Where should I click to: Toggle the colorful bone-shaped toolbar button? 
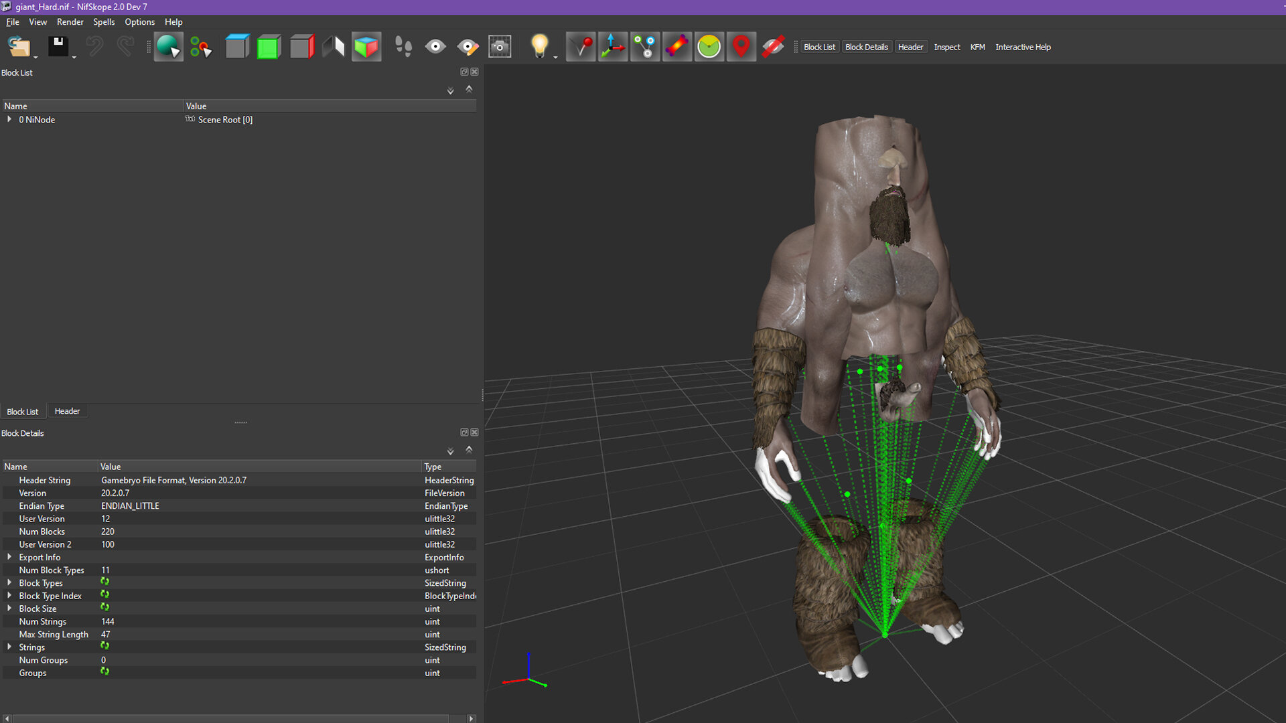(x=677, y=47)
